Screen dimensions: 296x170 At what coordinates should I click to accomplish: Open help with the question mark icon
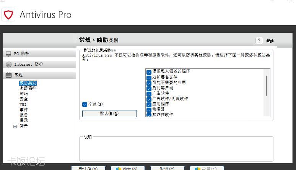pos(259,40)
